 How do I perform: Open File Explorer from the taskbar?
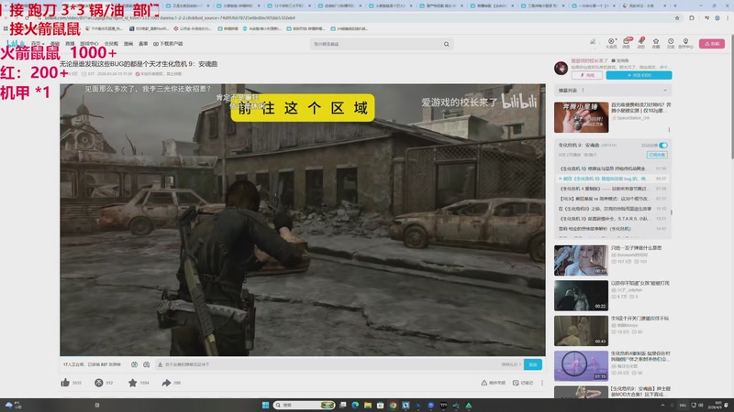(x=368, y=405)
